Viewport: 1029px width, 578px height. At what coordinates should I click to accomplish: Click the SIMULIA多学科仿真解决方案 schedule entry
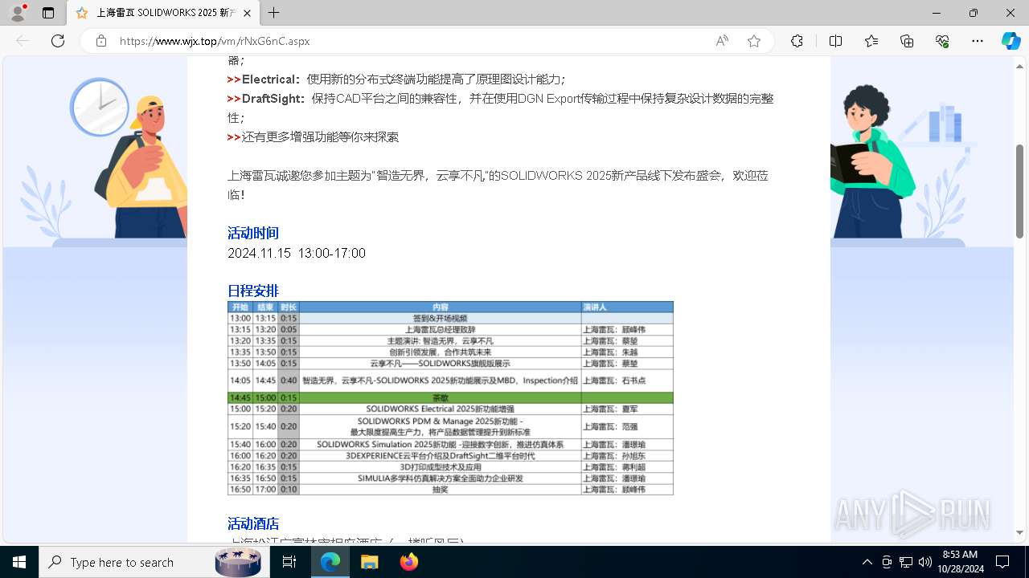click(x=441, y=478)
